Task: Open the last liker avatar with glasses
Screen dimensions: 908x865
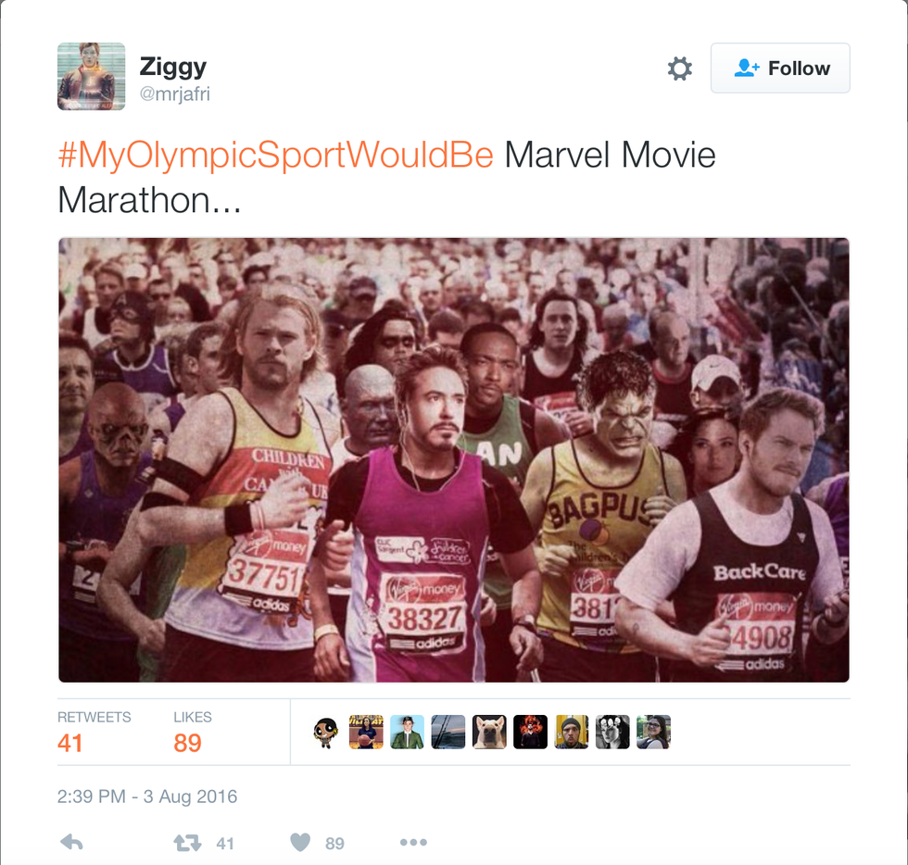Action: (x=654, y=732)
